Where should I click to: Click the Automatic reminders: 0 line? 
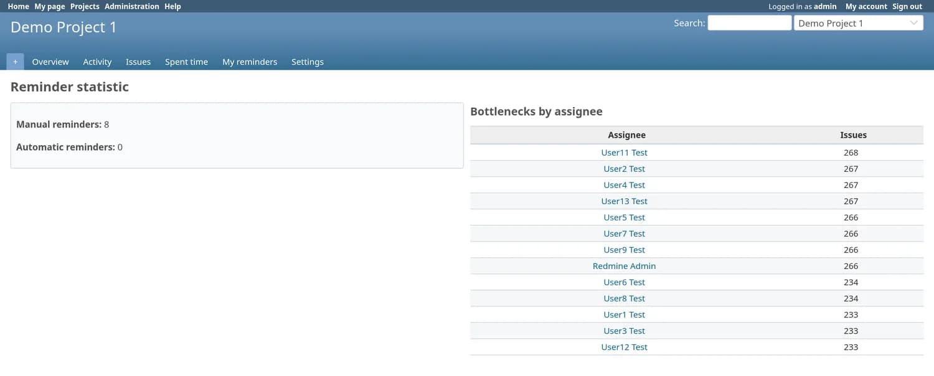coord(70,147)
